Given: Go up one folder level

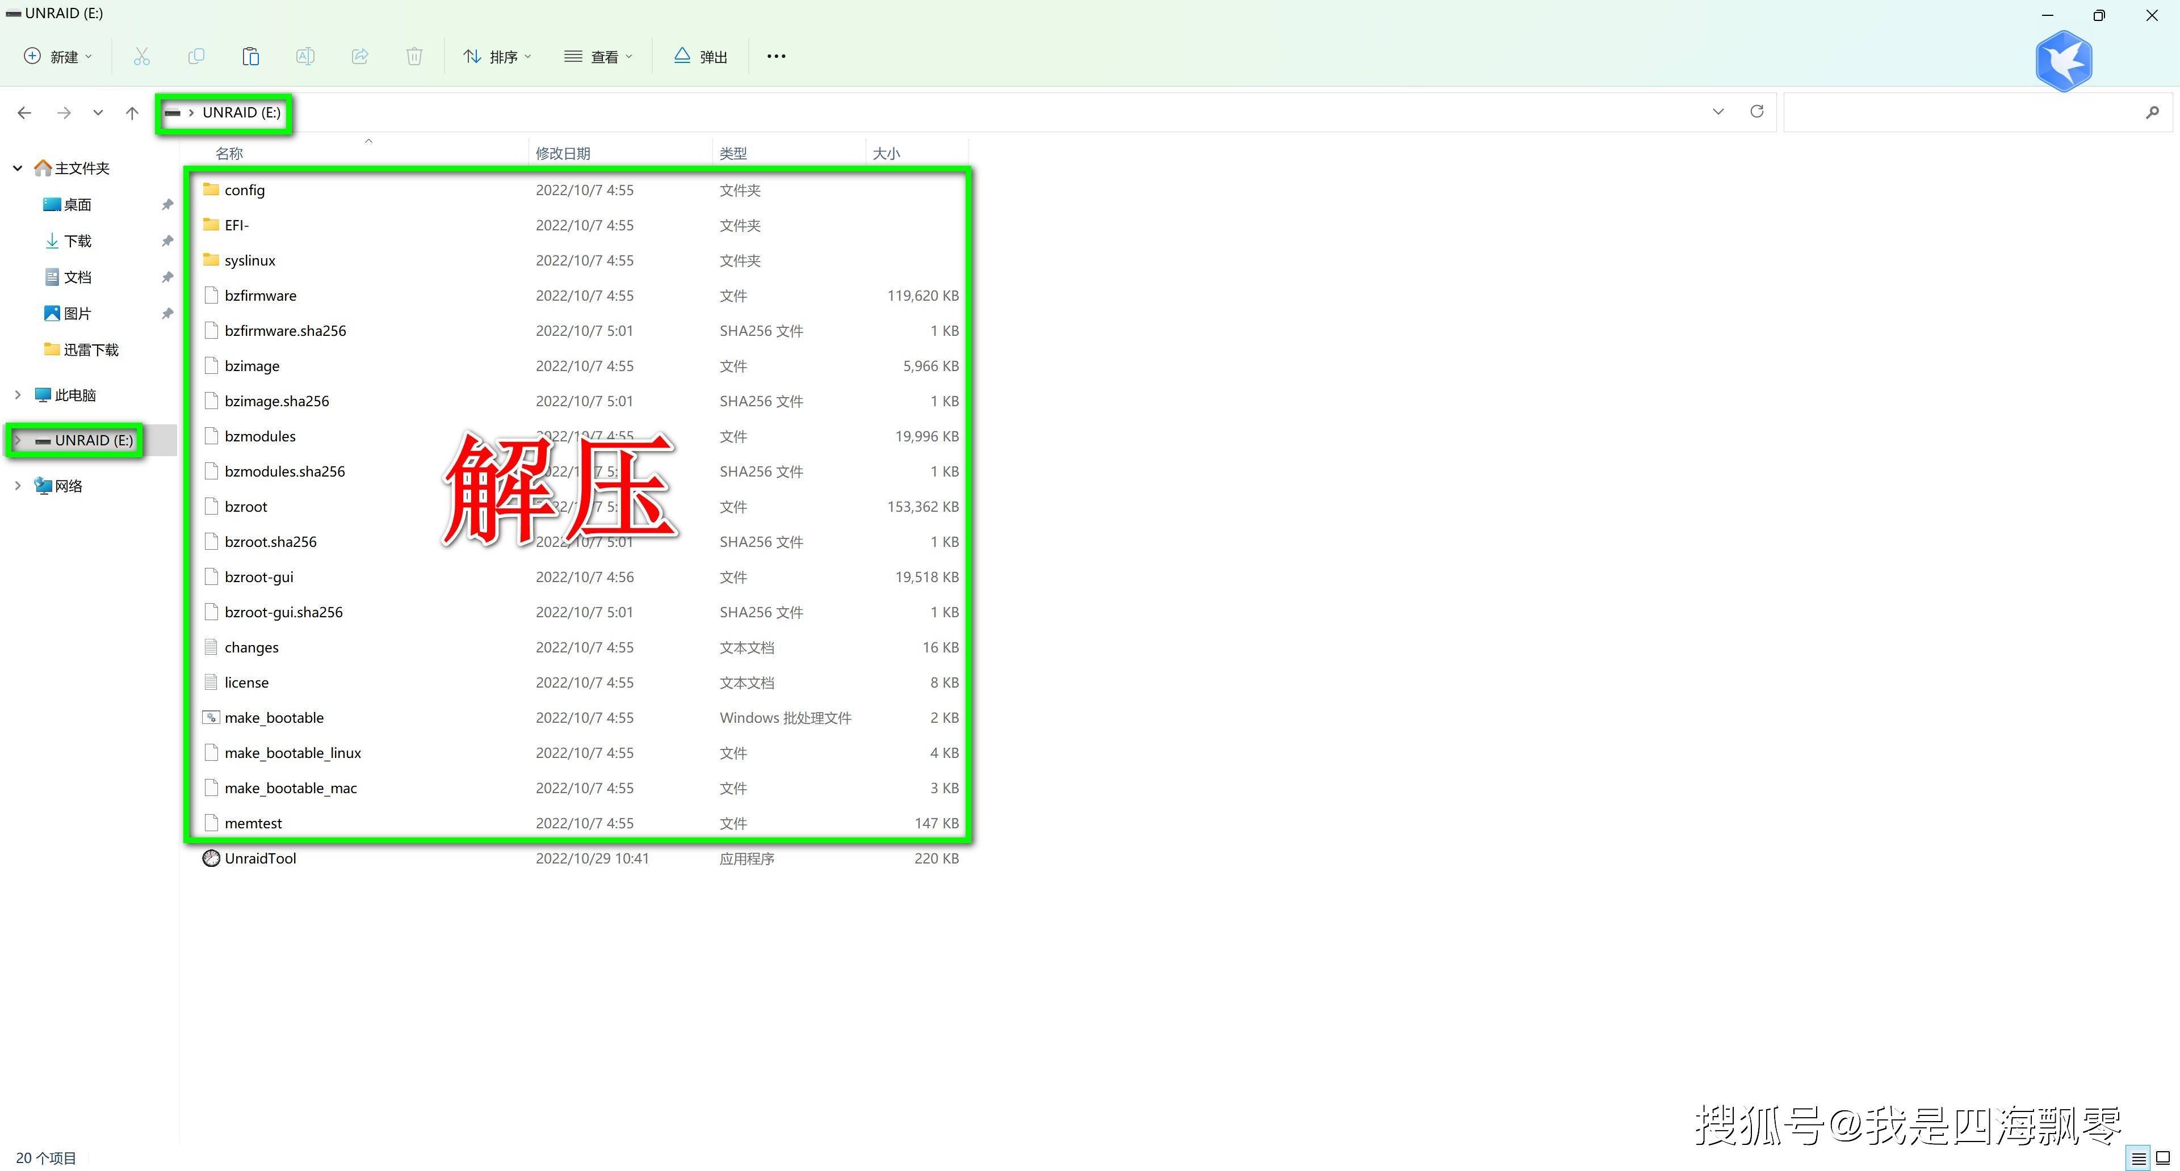Looking at the screenshot, I should tap(132, 112).
